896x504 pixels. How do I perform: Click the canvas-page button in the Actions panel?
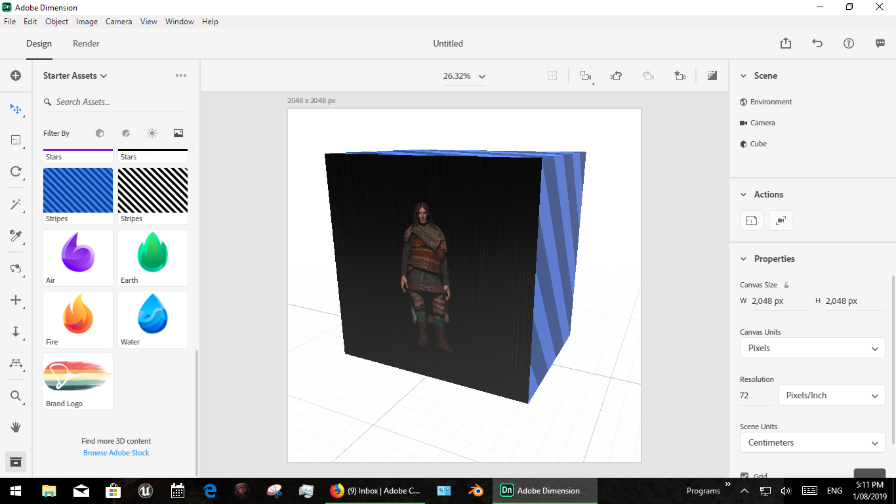tap(752, 220)
